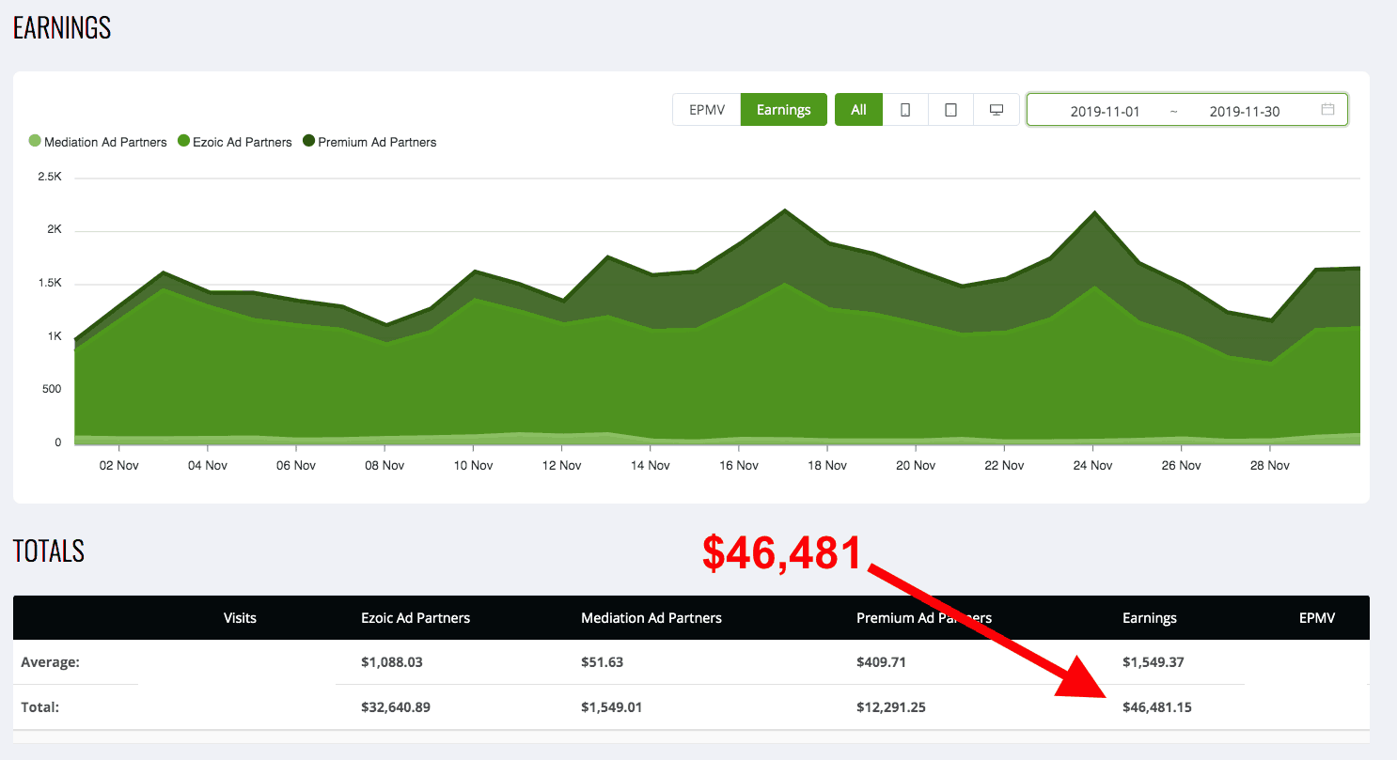Click the 1.5K y-axis label
The width and height of the screenshot is (1397, 760).
click(x=50, y=283)
